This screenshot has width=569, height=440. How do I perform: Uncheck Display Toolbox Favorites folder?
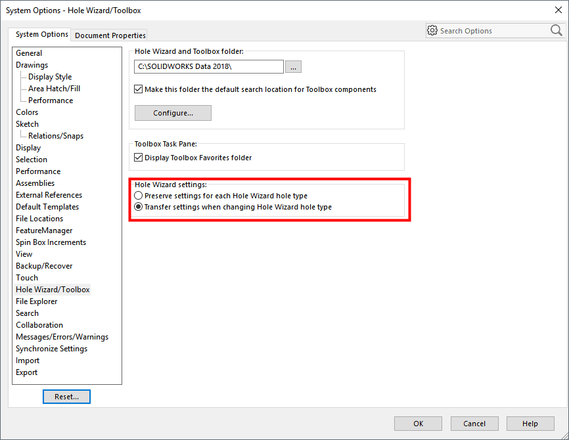(138, 158)
